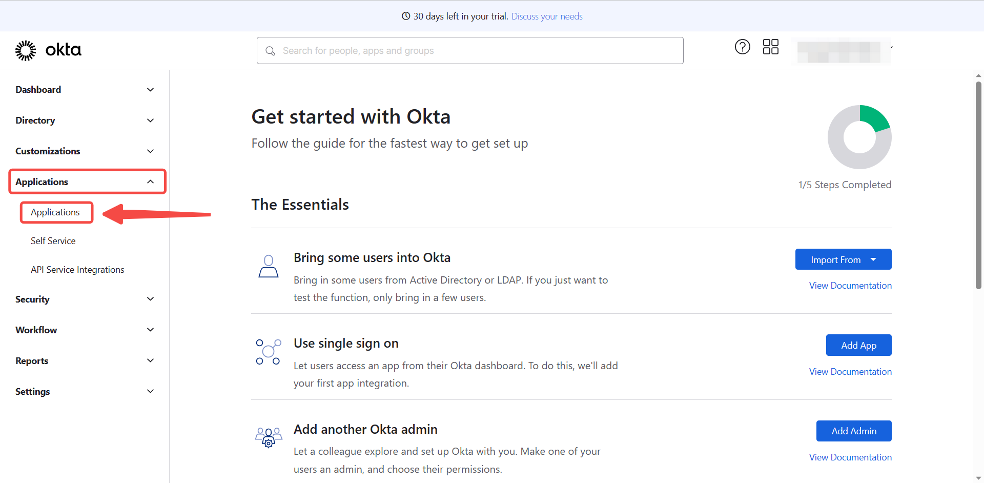Expand the Settings menu chevron

[x=150, y=391]
